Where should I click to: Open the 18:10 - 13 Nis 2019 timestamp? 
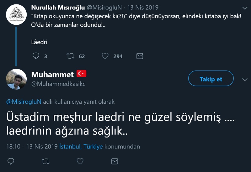coord(32,147)
